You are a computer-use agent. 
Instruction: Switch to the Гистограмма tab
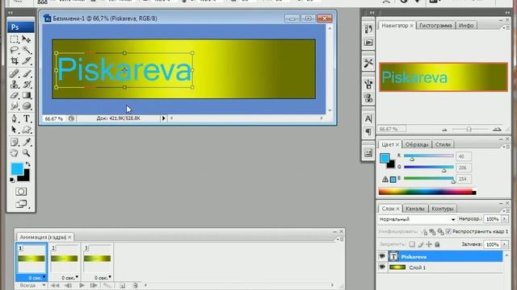coord(435,25)
